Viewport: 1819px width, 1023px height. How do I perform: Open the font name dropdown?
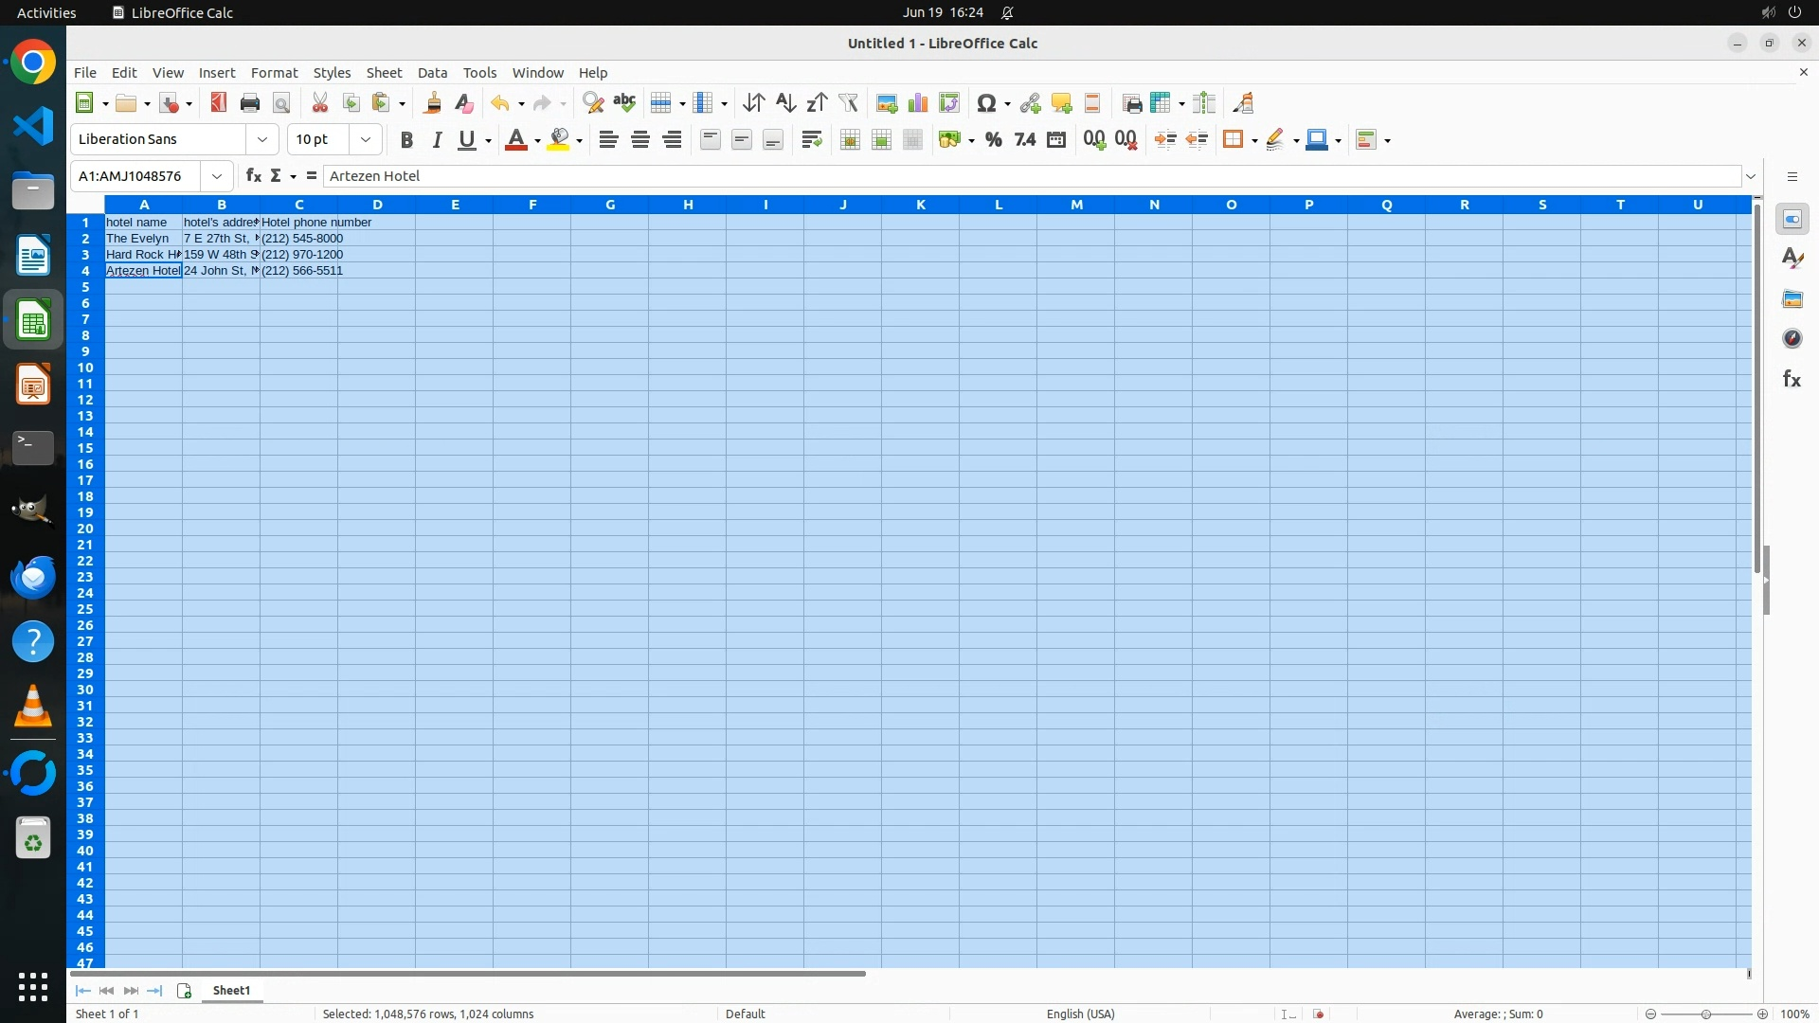(262, 140)
